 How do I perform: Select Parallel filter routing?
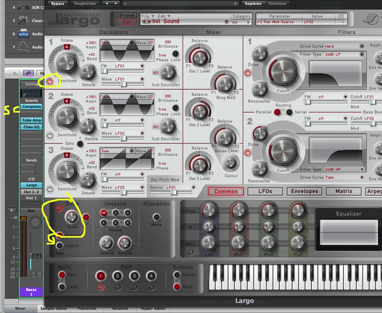tap(277, 112)
